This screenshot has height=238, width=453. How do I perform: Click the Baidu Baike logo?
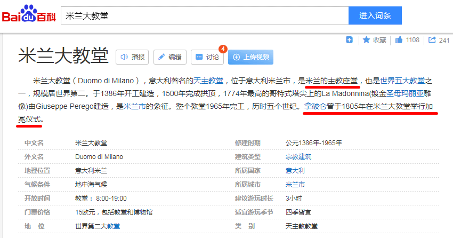tap(29, 14)
